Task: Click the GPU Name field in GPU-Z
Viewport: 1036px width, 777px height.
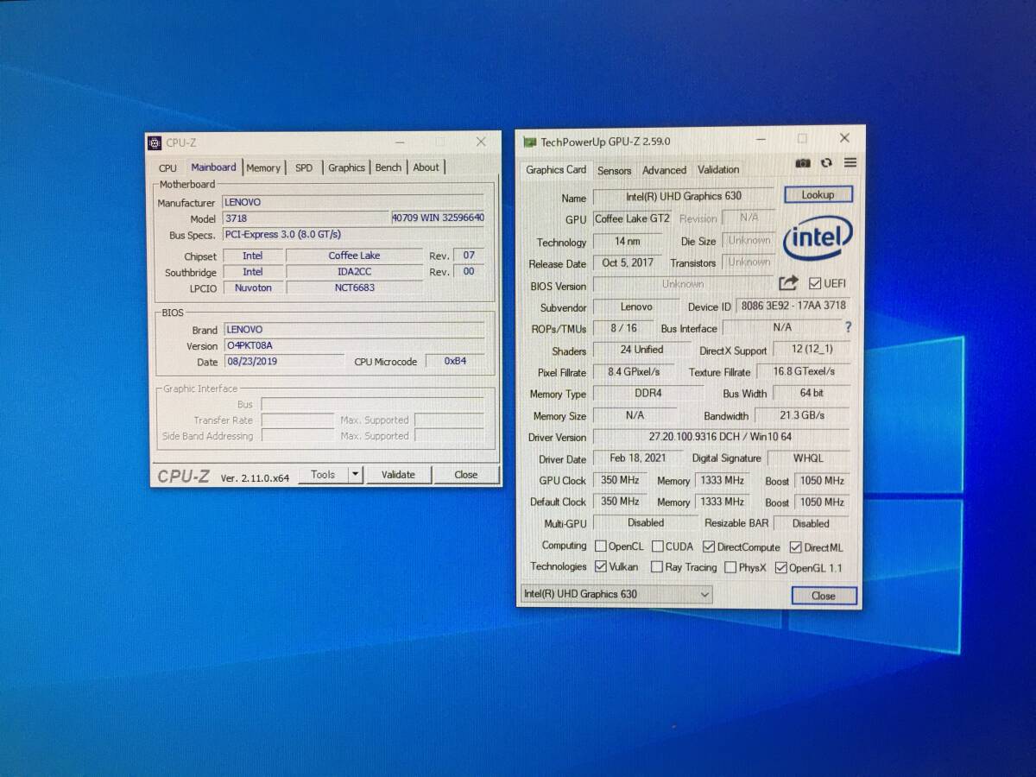Action: tap(683, 197)
